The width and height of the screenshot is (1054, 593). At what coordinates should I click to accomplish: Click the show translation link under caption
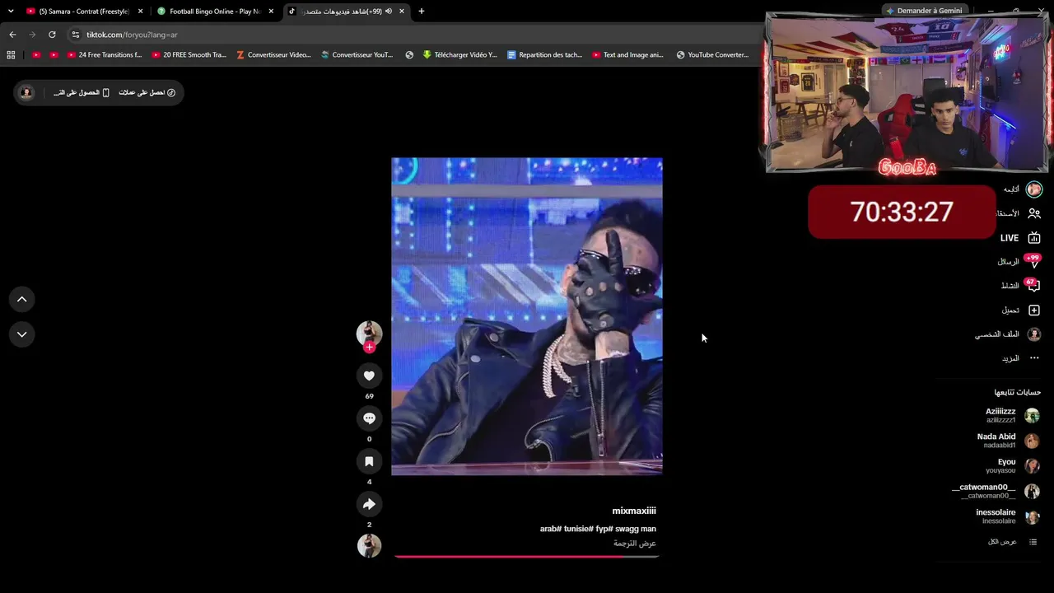click(x=635, y=544)
